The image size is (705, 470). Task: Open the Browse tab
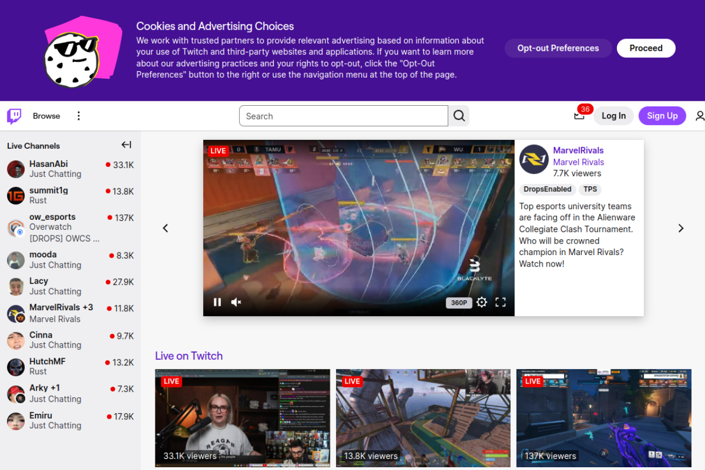coord(46,116)
